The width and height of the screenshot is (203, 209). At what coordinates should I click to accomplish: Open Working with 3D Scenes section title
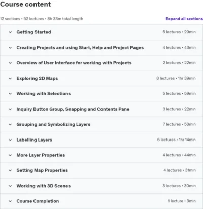(44, 186)
